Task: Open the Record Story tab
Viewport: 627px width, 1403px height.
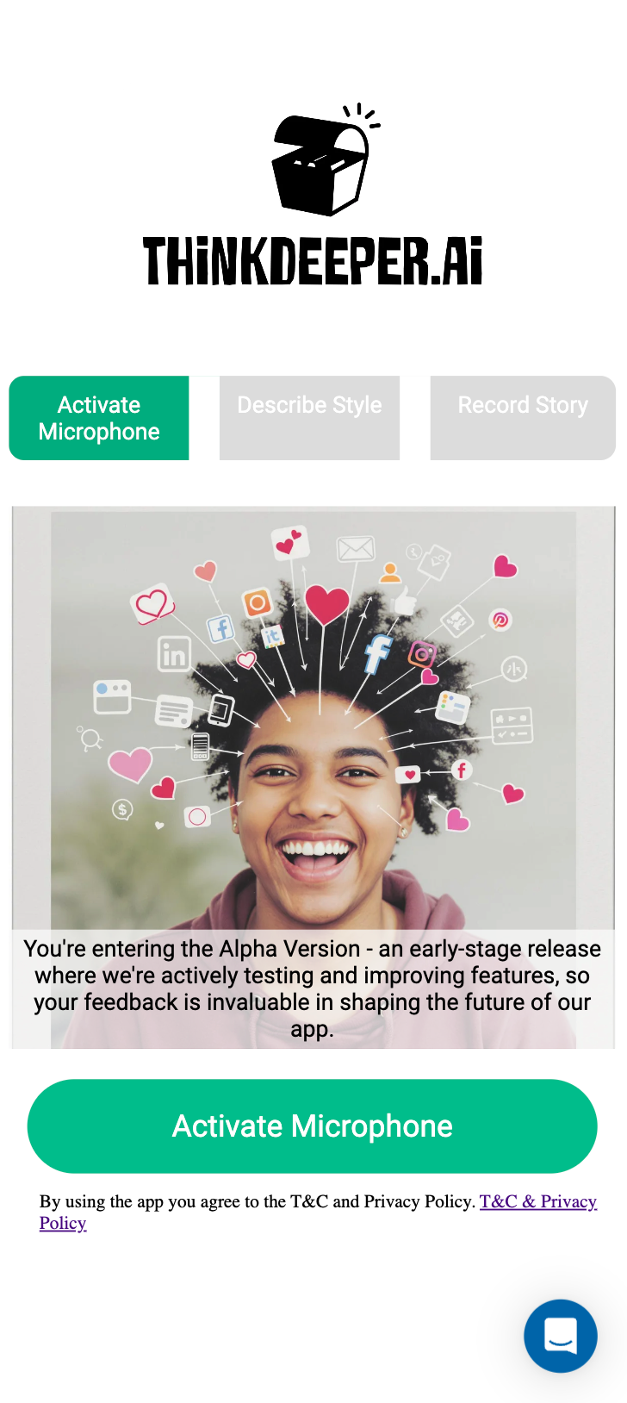Action: (x=523, y=418)
